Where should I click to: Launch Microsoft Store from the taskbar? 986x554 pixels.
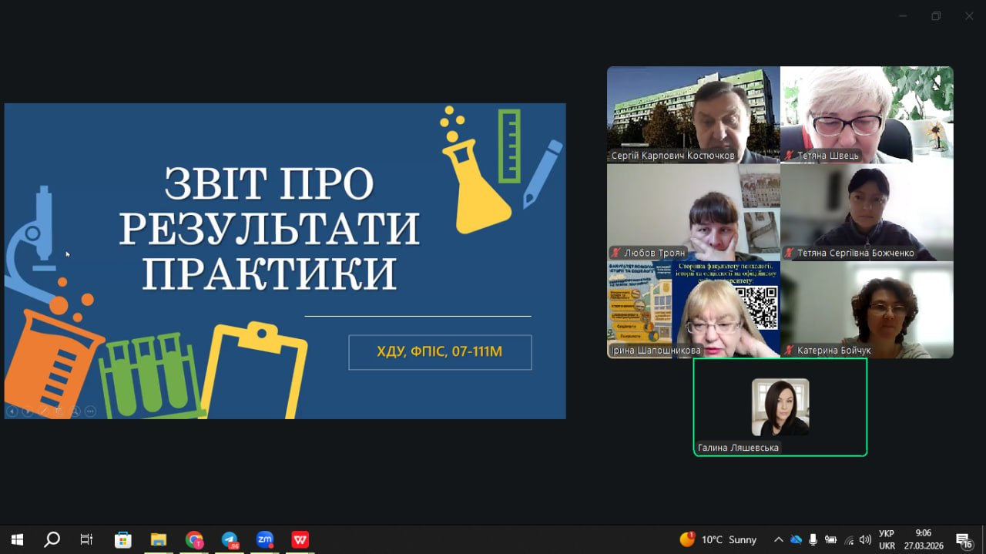coord(122,539)
